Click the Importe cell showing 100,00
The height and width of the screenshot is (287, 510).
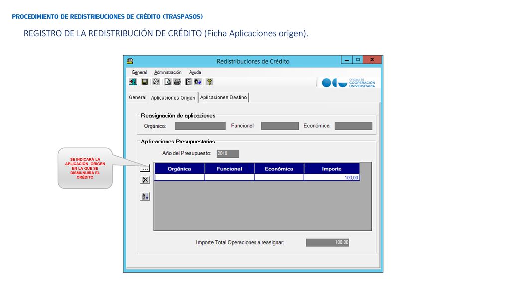(x=332, y=178)
